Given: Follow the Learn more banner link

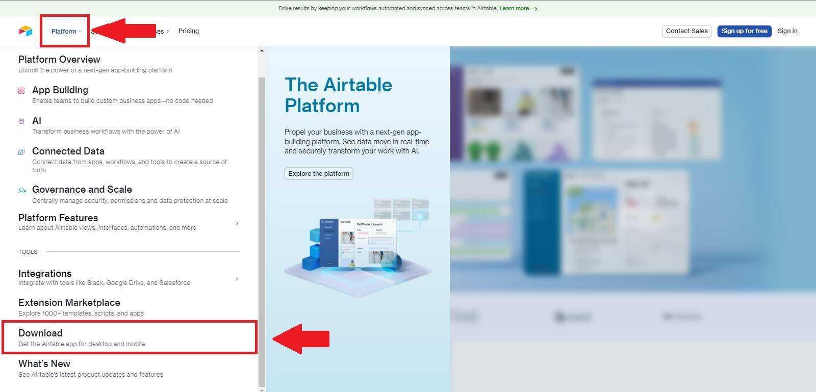Looking at the screenshot, I should [x=518, y=8].
